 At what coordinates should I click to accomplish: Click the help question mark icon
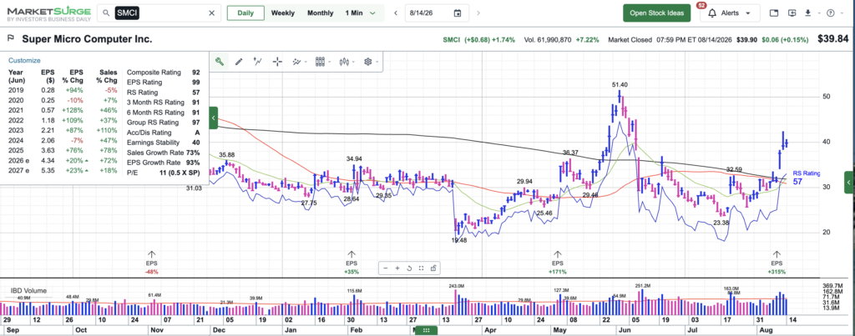pos(831,13)
